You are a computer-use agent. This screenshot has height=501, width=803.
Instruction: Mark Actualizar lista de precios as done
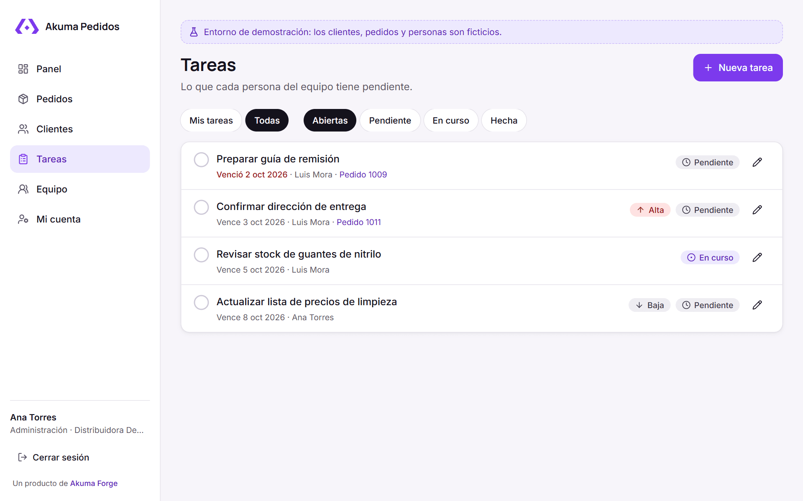pyautogui.click(x=201, y=302)
